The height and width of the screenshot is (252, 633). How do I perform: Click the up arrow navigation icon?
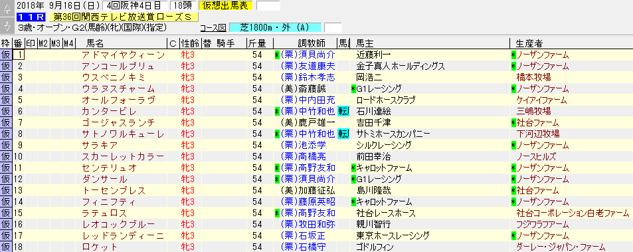(x=7, y=10)
